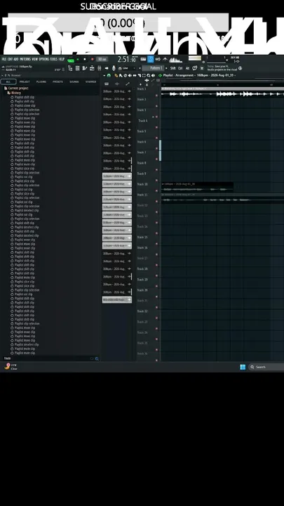Click the Ctrl modifier button
Image resolution: width=284 pixels, height=506 pixels.
[180, 68]
